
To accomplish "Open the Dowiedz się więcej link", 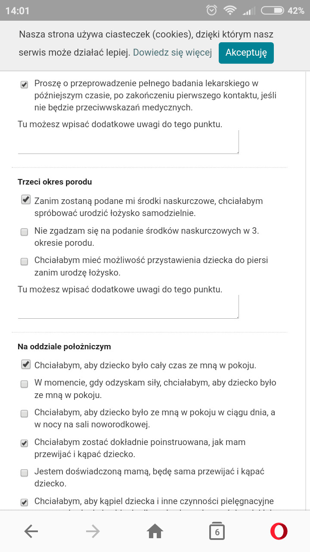I will point(172,53).
